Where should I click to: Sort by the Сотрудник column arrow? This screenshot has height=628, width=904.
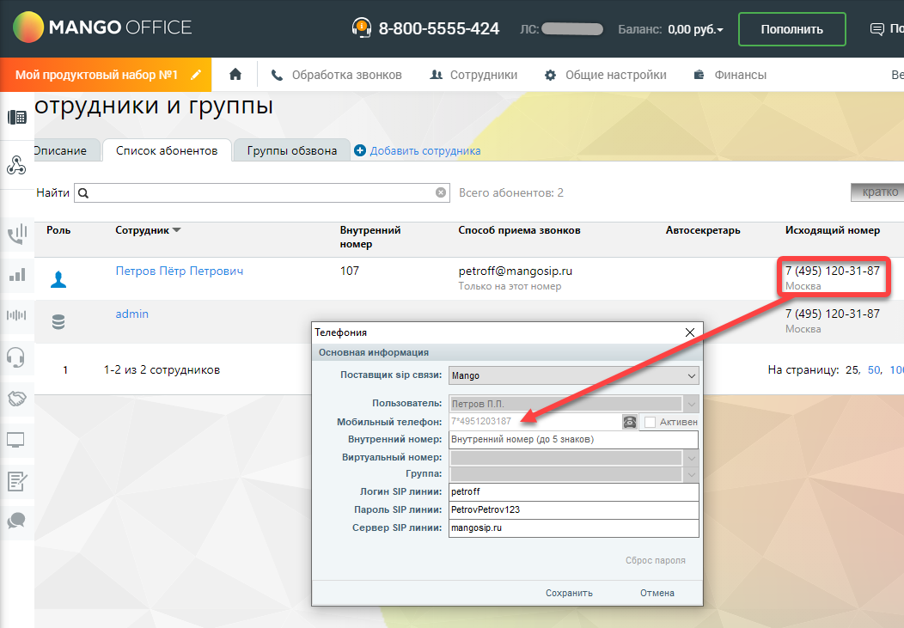click(x=177, y=230)
